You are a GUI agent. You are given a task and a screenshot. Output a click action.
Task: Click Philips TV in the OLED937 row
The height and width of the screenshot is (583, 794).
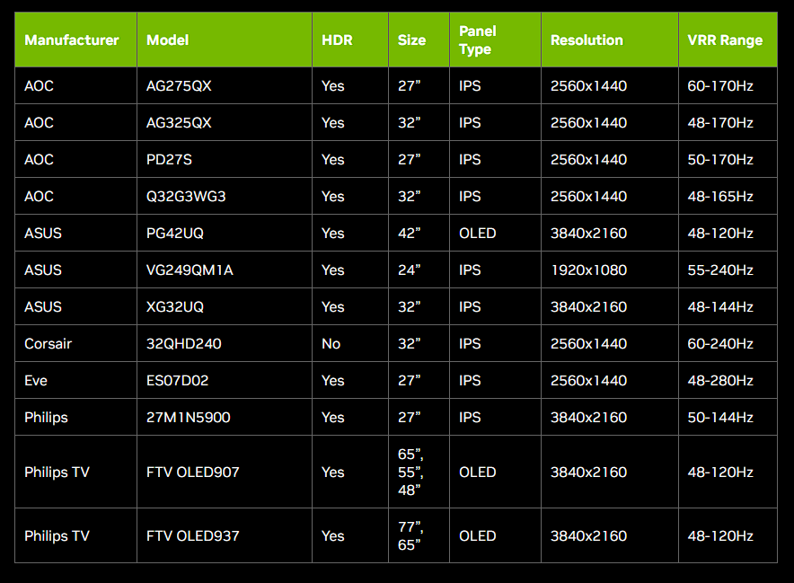(76, 536)
